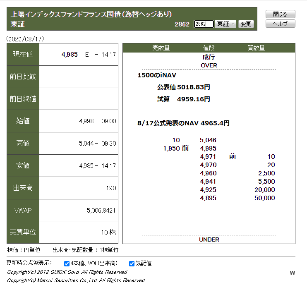Click the 売数量 column header
This screenshot has width=307, height=285.
click(x=161, y=48)
